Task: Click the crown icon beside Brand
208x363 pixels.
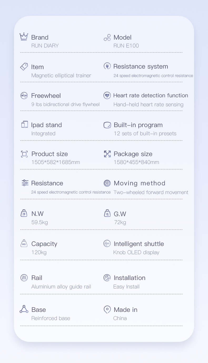Action: tap(24, 37)
